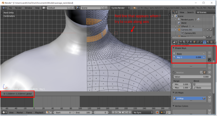Add a new UV map

[210, 97]
